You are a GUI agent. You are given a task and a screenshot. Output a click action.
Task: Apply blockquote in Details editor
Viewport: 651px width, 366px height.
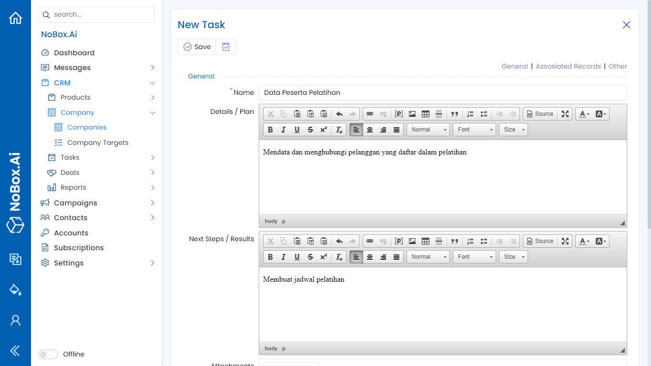(x=454, y=114)
